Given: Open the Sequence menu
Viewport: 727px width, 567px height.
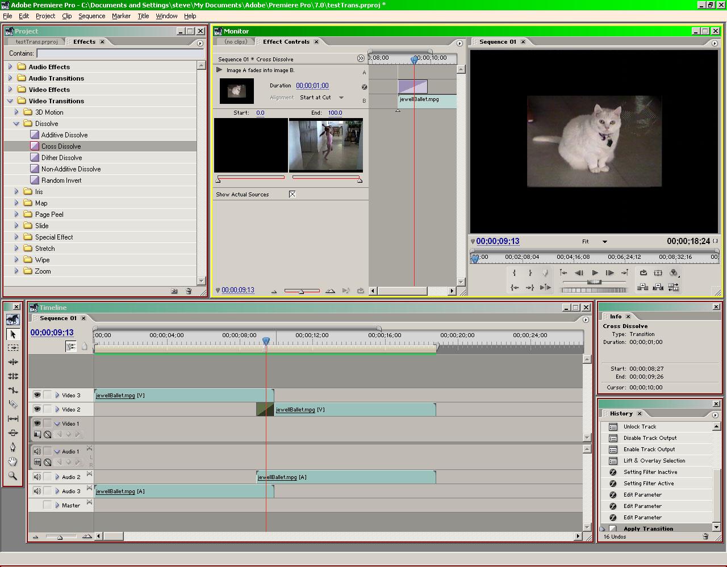Looking at the screenshot, I should click(x=91, y=16).
